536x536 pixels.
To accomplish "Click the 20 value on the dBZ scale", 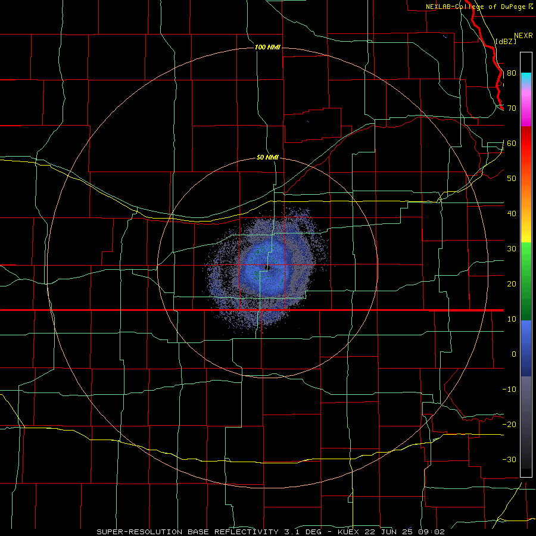I will 512,284.
